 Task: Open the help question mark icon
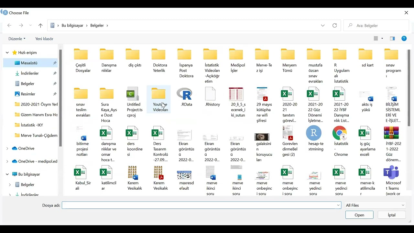tap(404, 39)
